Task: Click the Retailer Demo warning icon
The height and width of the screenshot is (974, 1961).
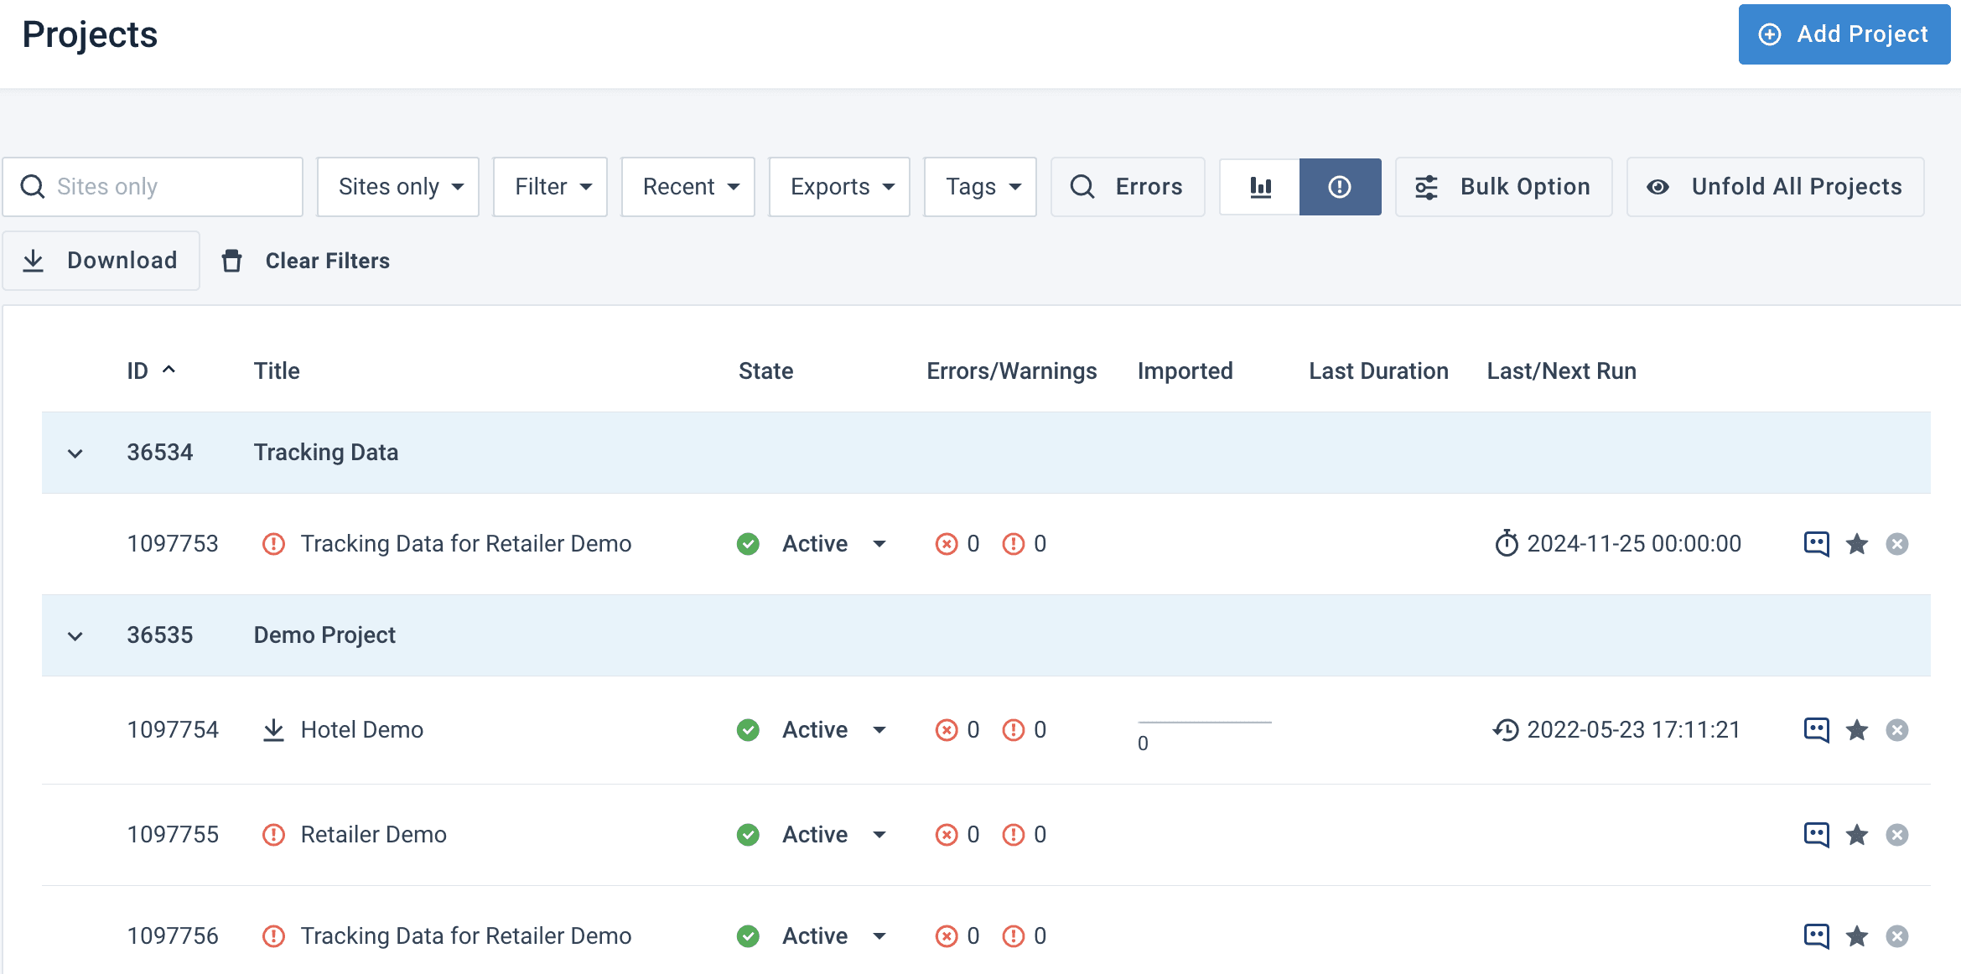Action: (x=273, y=835)
